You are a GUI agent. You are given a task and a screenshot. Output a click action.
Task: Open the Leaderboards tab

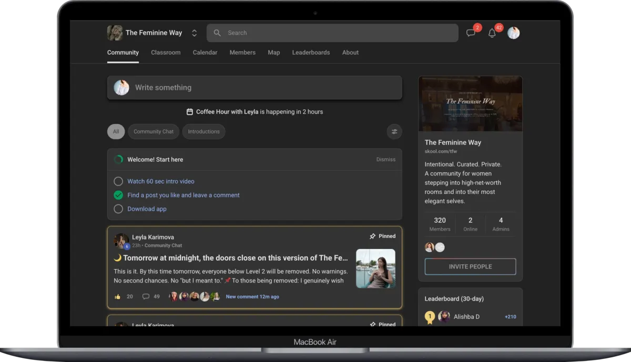[311, 53]
